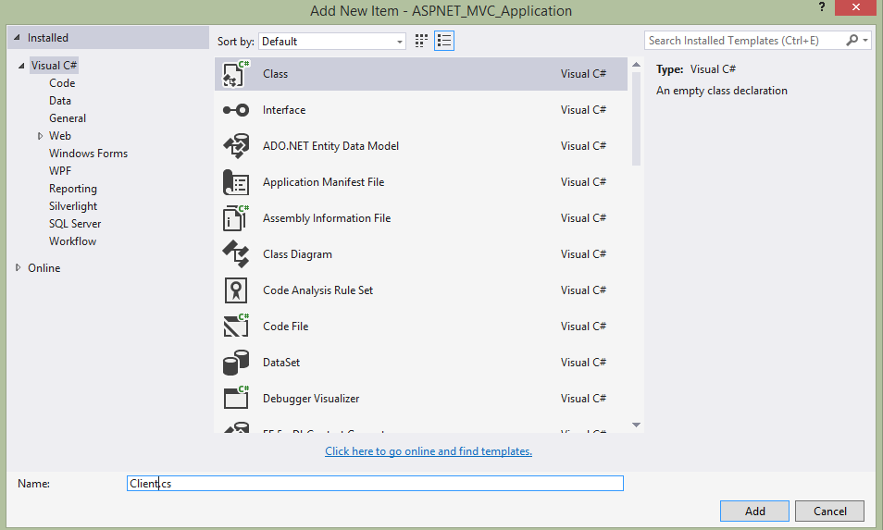Click the Interface template icon
Screen dimensions: 883x530
tap(236, 110)
